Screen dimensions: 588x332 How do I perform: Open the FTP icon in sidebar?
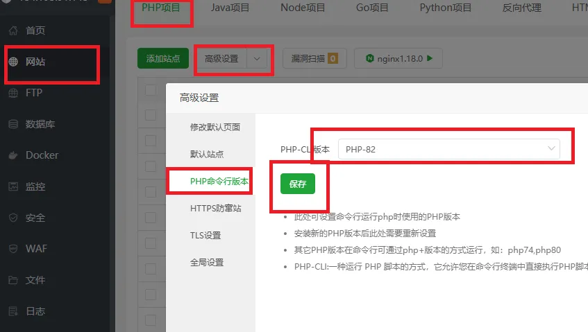(13, 93)
